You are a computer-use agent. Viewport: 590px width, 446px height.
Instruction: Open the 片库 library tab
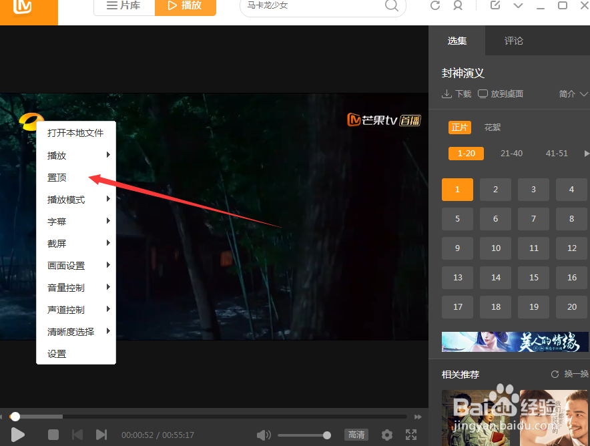123,5
